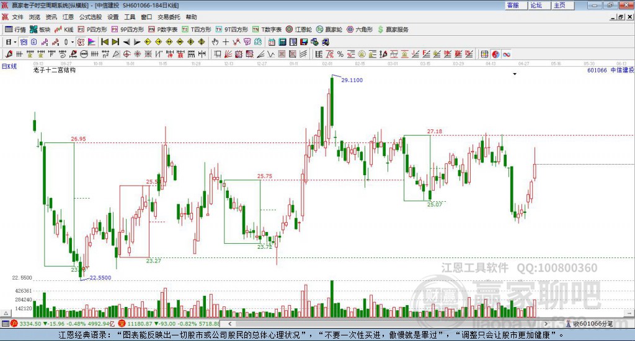Screen dimensions: 635x341
Task: Open the T四方形 tool
Action: (x=197, y=30)
